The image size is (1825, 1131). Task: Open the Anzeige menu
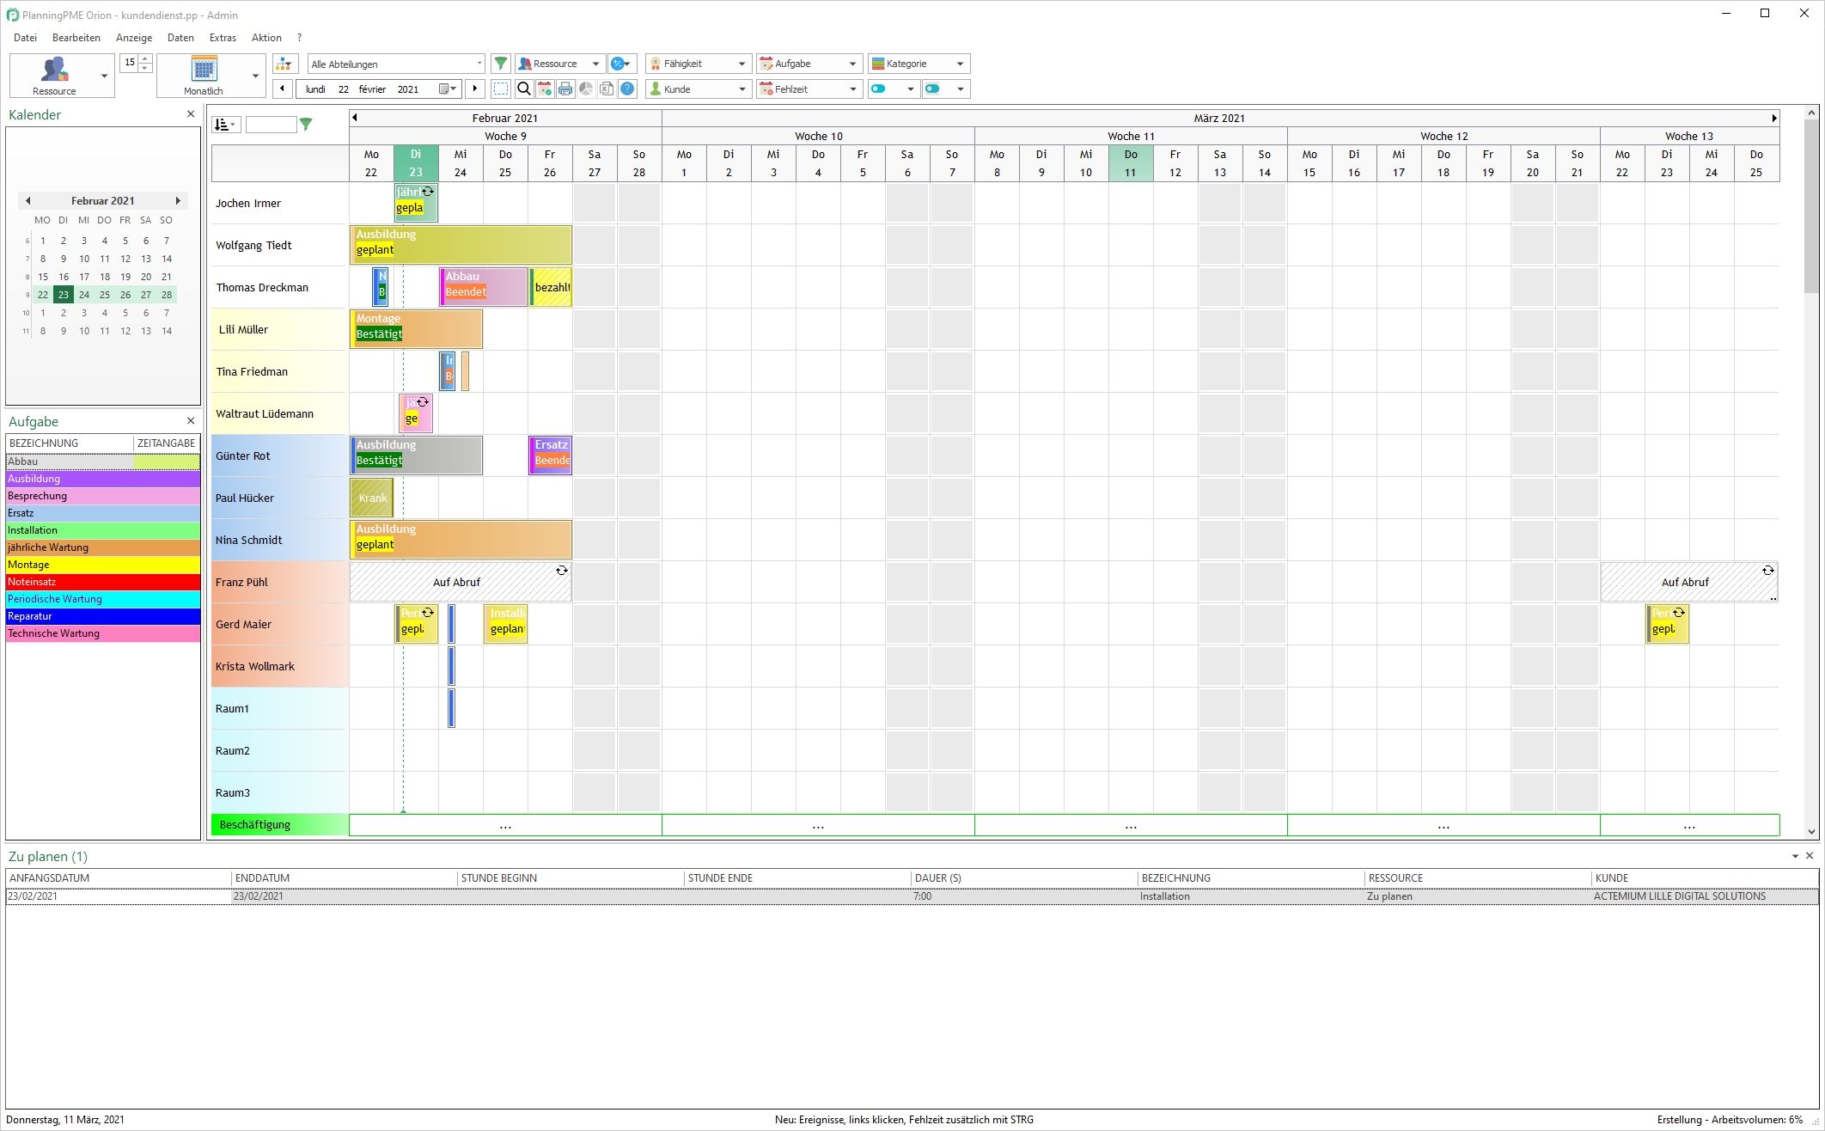click(134, 37)
